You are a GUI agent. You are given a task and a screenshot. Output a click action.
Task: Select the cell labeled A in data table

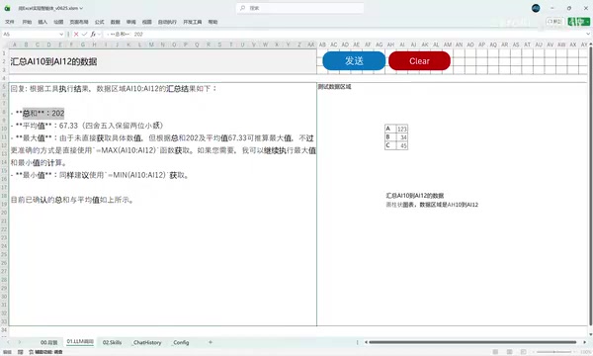point(390,129)
